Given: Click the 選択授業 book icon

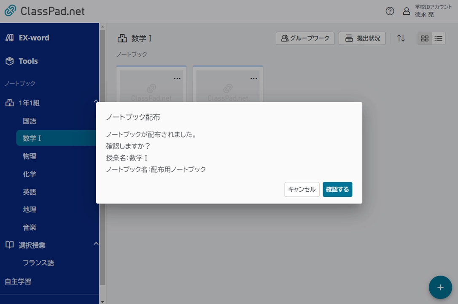Looking at the screenshot, I should 10,245.
